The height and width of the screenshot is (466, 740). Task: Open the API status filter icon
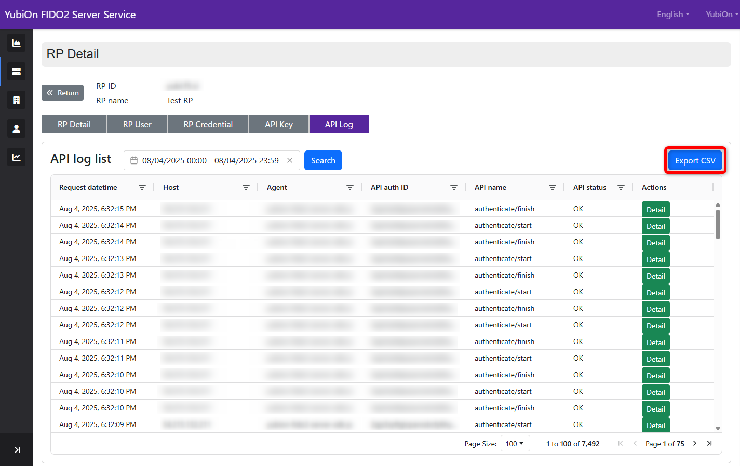pyautogui.click(x=621, y=187)
